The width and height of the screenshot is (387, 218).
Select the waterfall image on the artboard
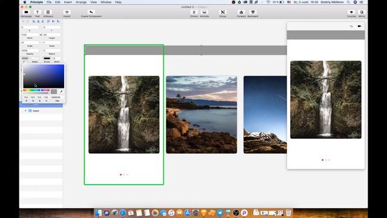(124, 114)
